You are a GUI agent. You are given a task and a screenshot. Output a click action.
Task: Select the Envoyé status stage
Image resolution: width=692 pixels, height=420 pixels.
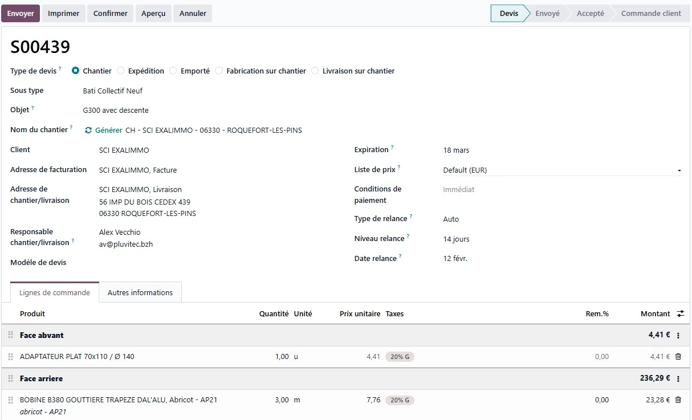[x=547, y=13]
